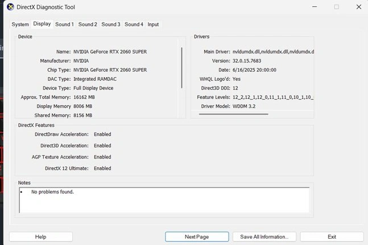This screenshot has width=368, height=245.
Task: Click the total memory value '16162 MB'
Action: pos(84,97)
